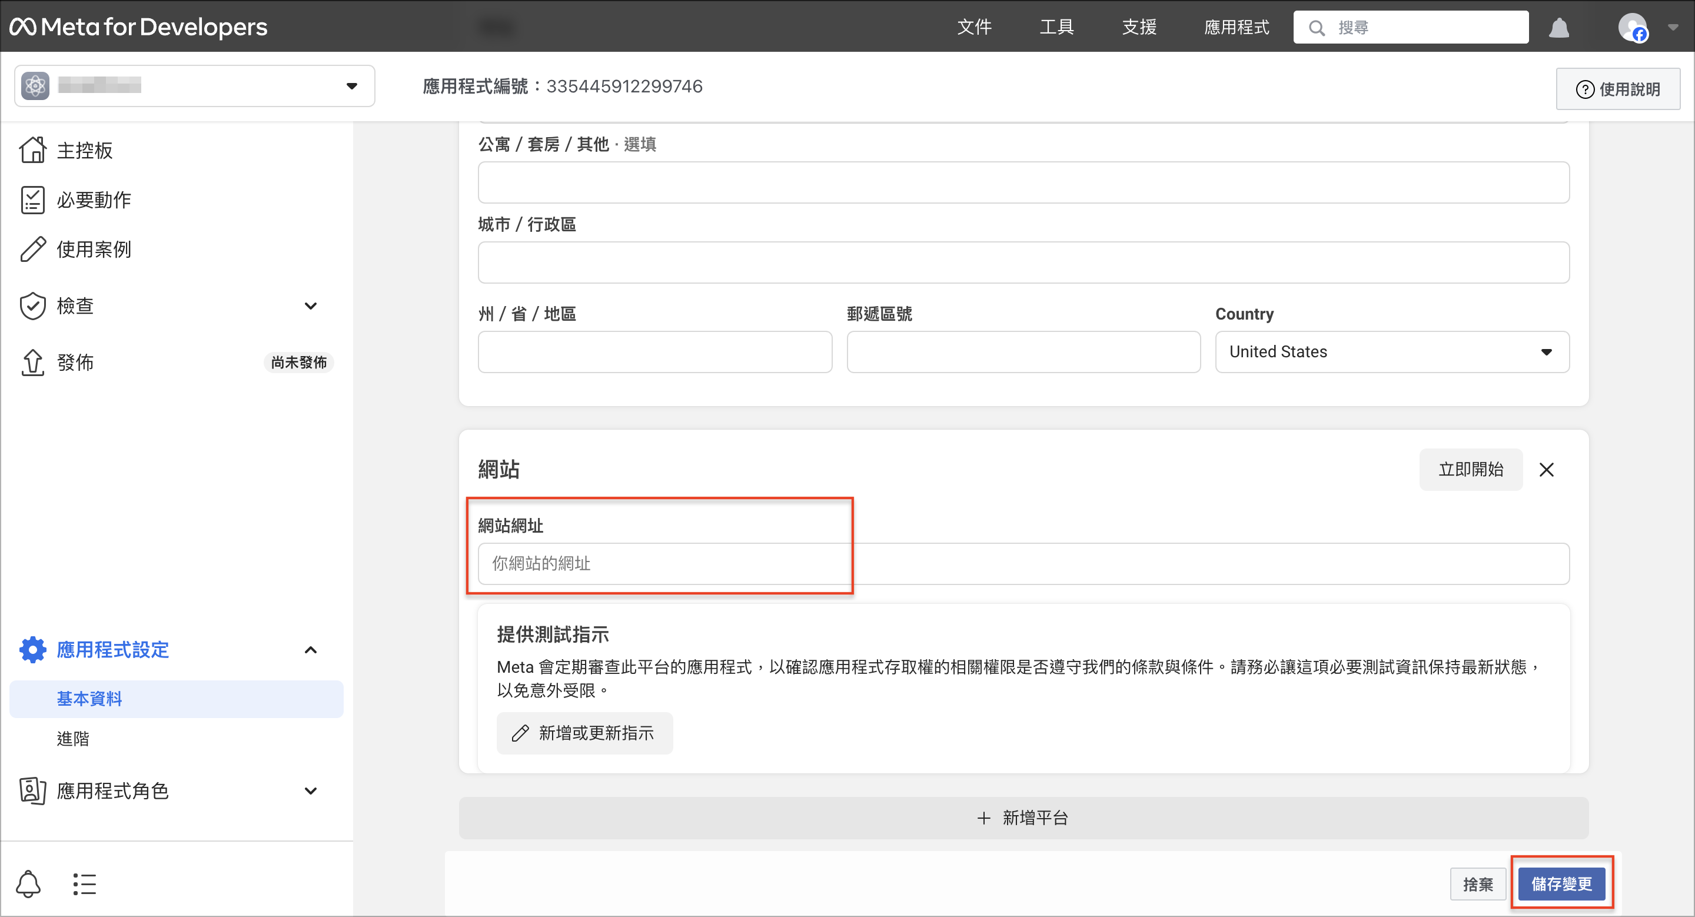The height and width of the screenshot is (917, 1695).
Task: Expand the 檢查 sidebar section
Action: point(311,306)
